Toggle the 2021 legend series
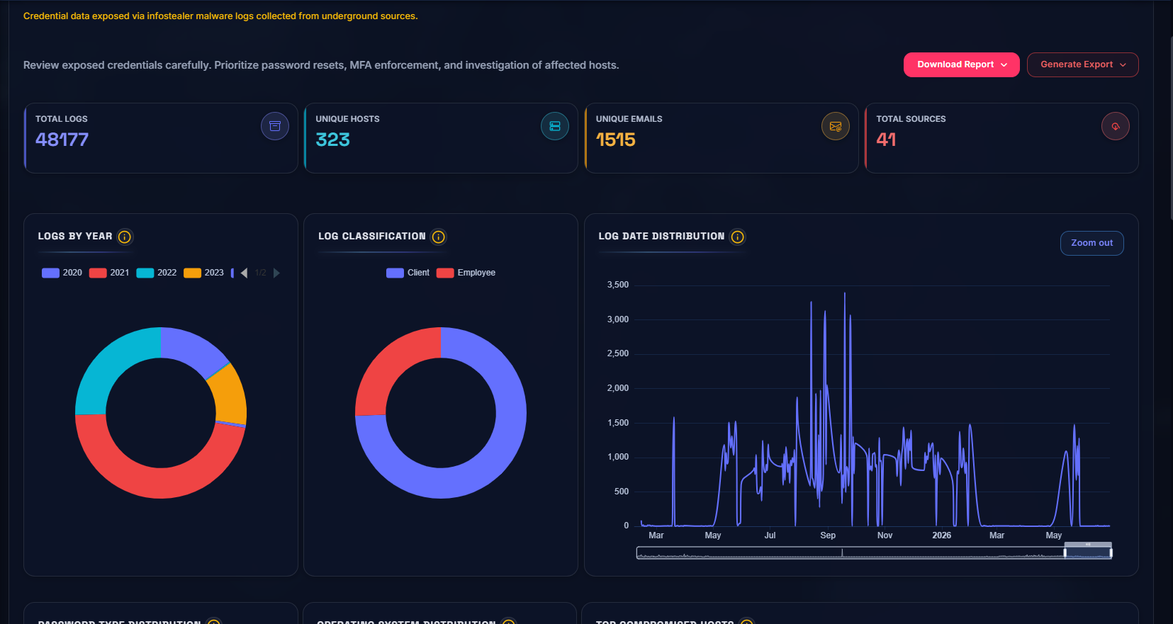 tap(109, 273)
